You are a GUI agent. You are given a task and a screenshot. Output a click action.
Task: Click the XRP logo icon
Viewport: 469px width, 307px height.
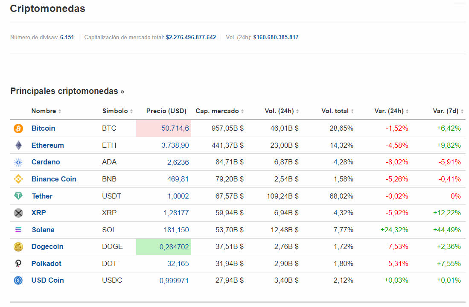click(18, 213)
